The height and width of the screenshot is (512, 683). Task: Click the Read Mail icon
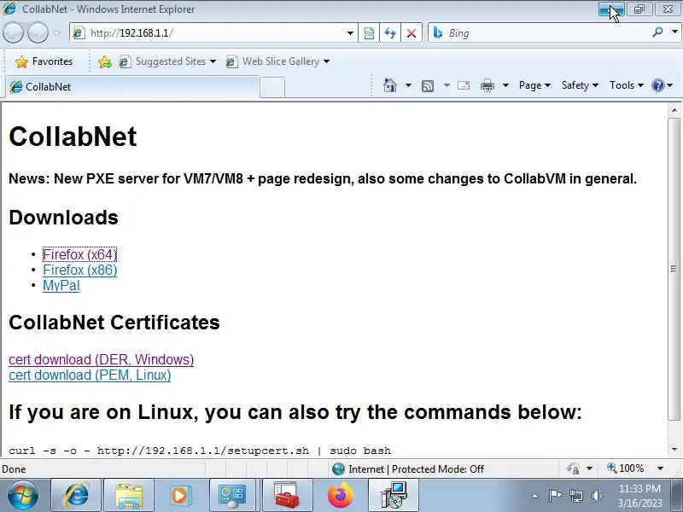point(464,85)
